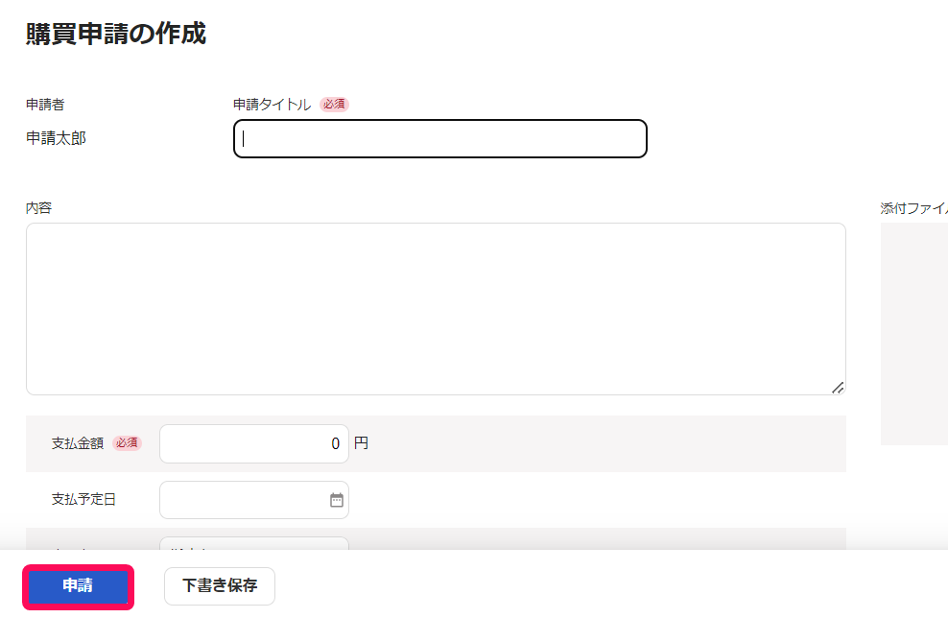Viewport: 948px width, 618px height.
Task: Focus the 申請タイトル text field
Action: click(x=440, y=139)
